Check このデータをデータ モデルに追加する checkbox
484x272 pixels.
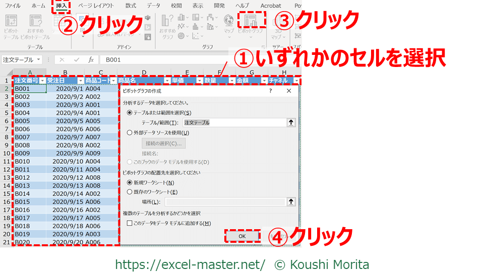pos(130,223)
